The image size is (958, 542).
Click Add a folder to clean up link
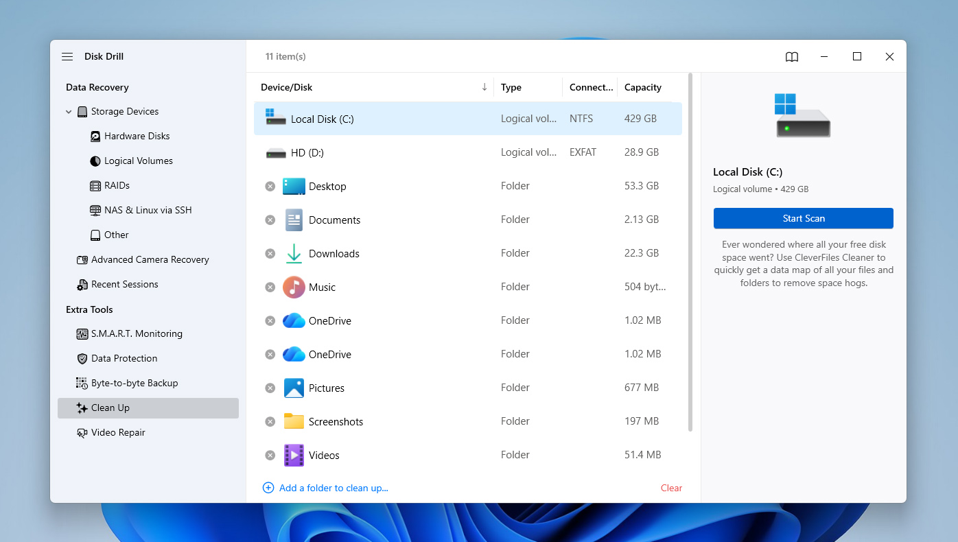click(x=325, y=488)
